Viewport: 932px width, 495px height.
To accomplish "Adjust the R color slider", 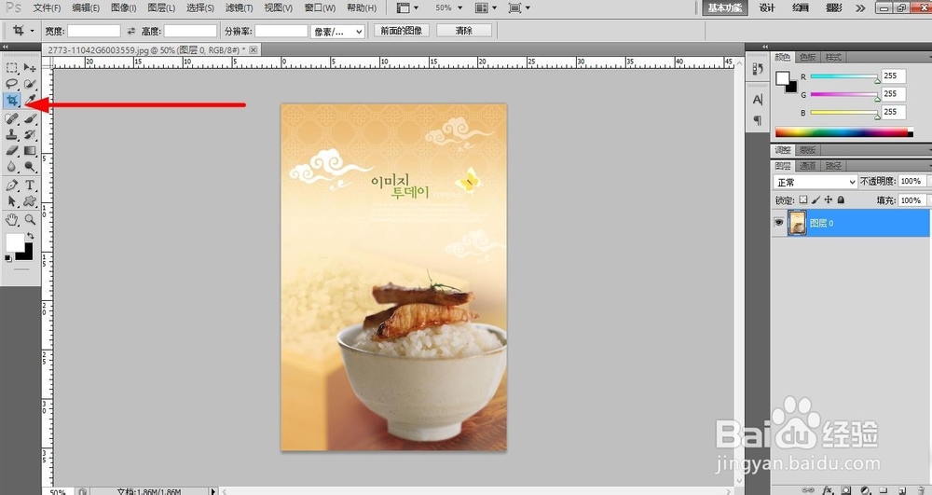I will [x=844, y=76].
